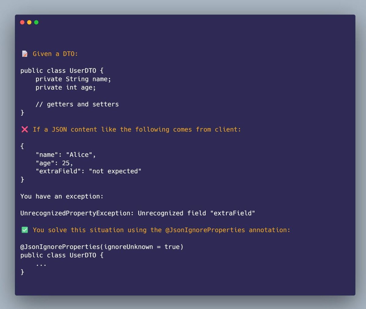This screenshot has width=366, height=309.
Task: Click the '"name": "Alice",' JSON line
Action: (x=66, y=155)
